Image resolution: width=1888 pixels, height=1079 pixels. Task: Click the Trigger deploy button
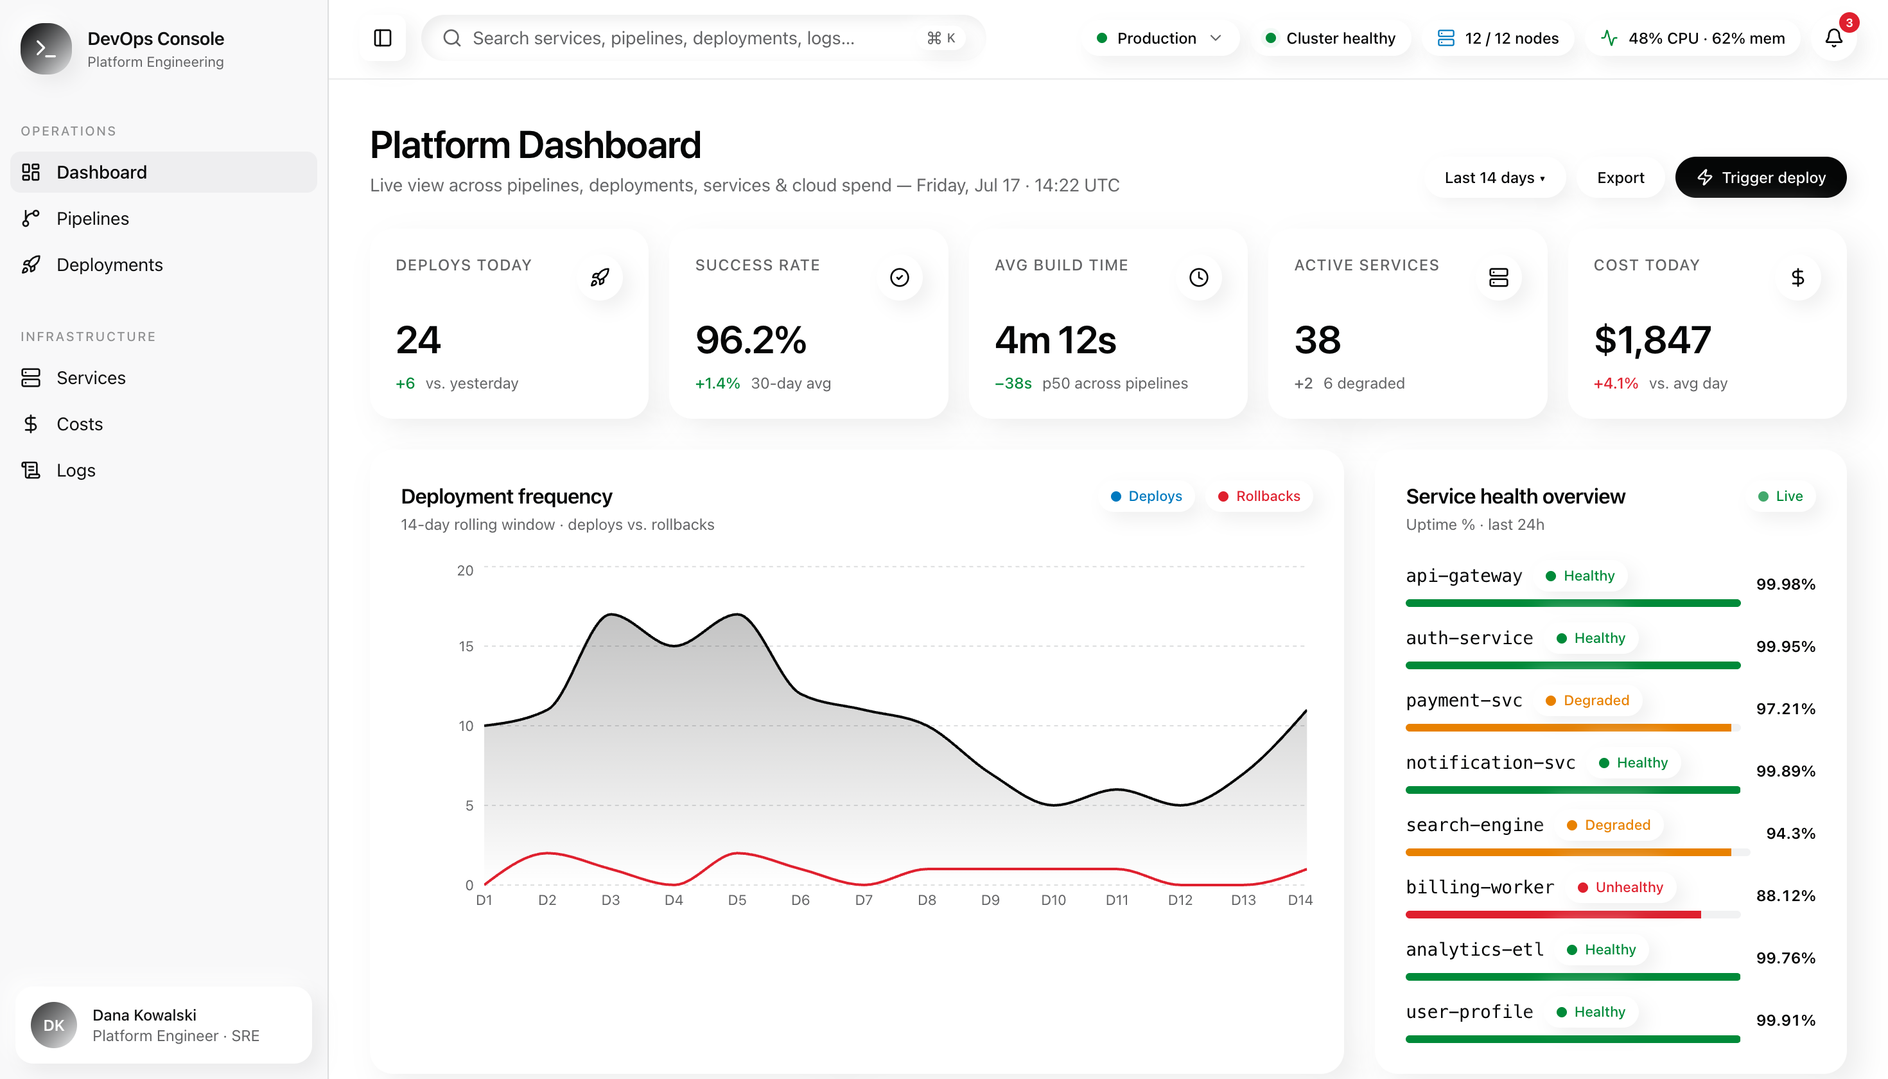[1761, 177]
